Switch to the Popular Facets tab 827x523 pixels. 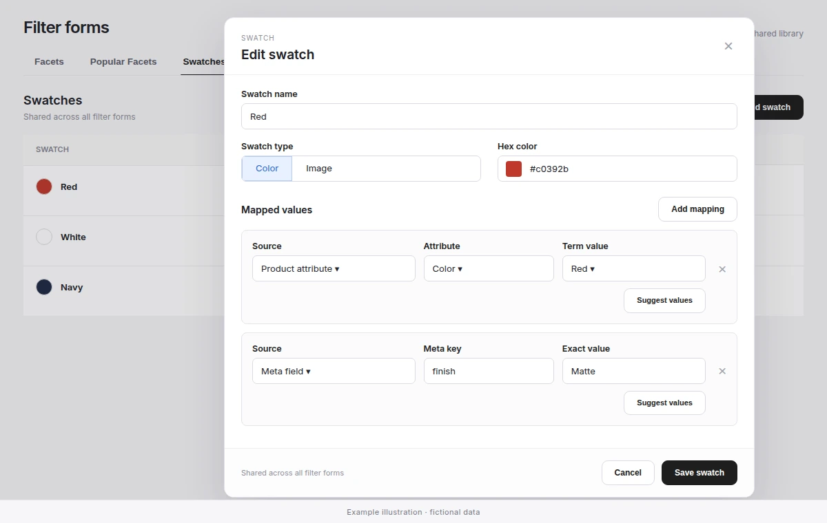[x=123, y=61]
